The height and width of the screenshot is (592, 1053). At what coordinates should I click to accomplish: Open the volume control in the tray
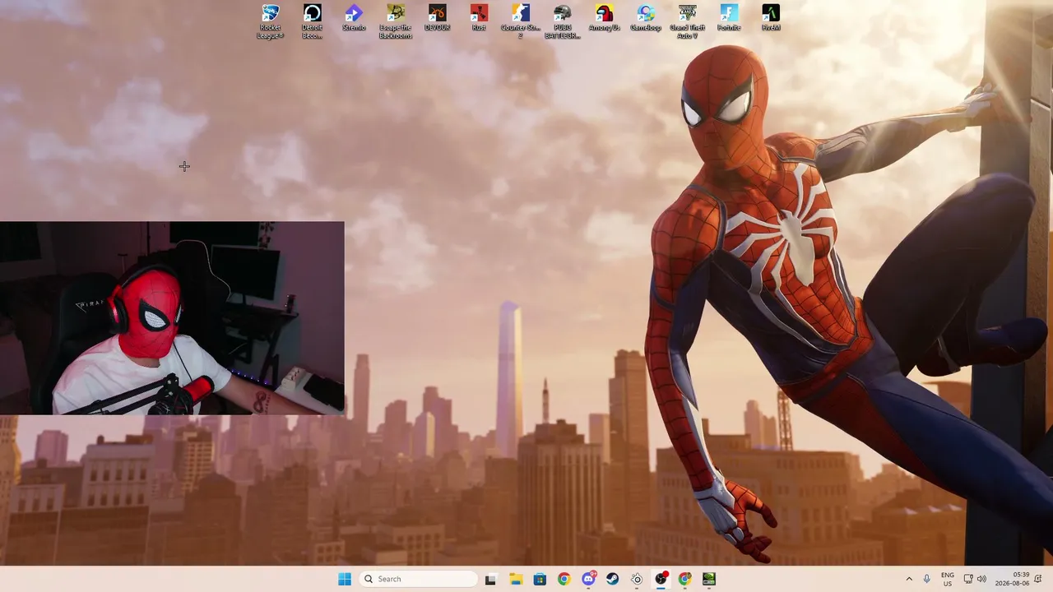[981, 579]
